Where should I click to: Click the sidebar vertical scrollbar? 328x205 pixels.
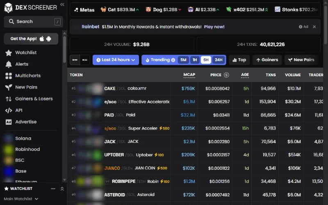[x=64, y=49]
